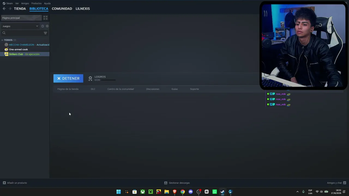Click Añadir un producto plus icon

click(x=4, y=183)
